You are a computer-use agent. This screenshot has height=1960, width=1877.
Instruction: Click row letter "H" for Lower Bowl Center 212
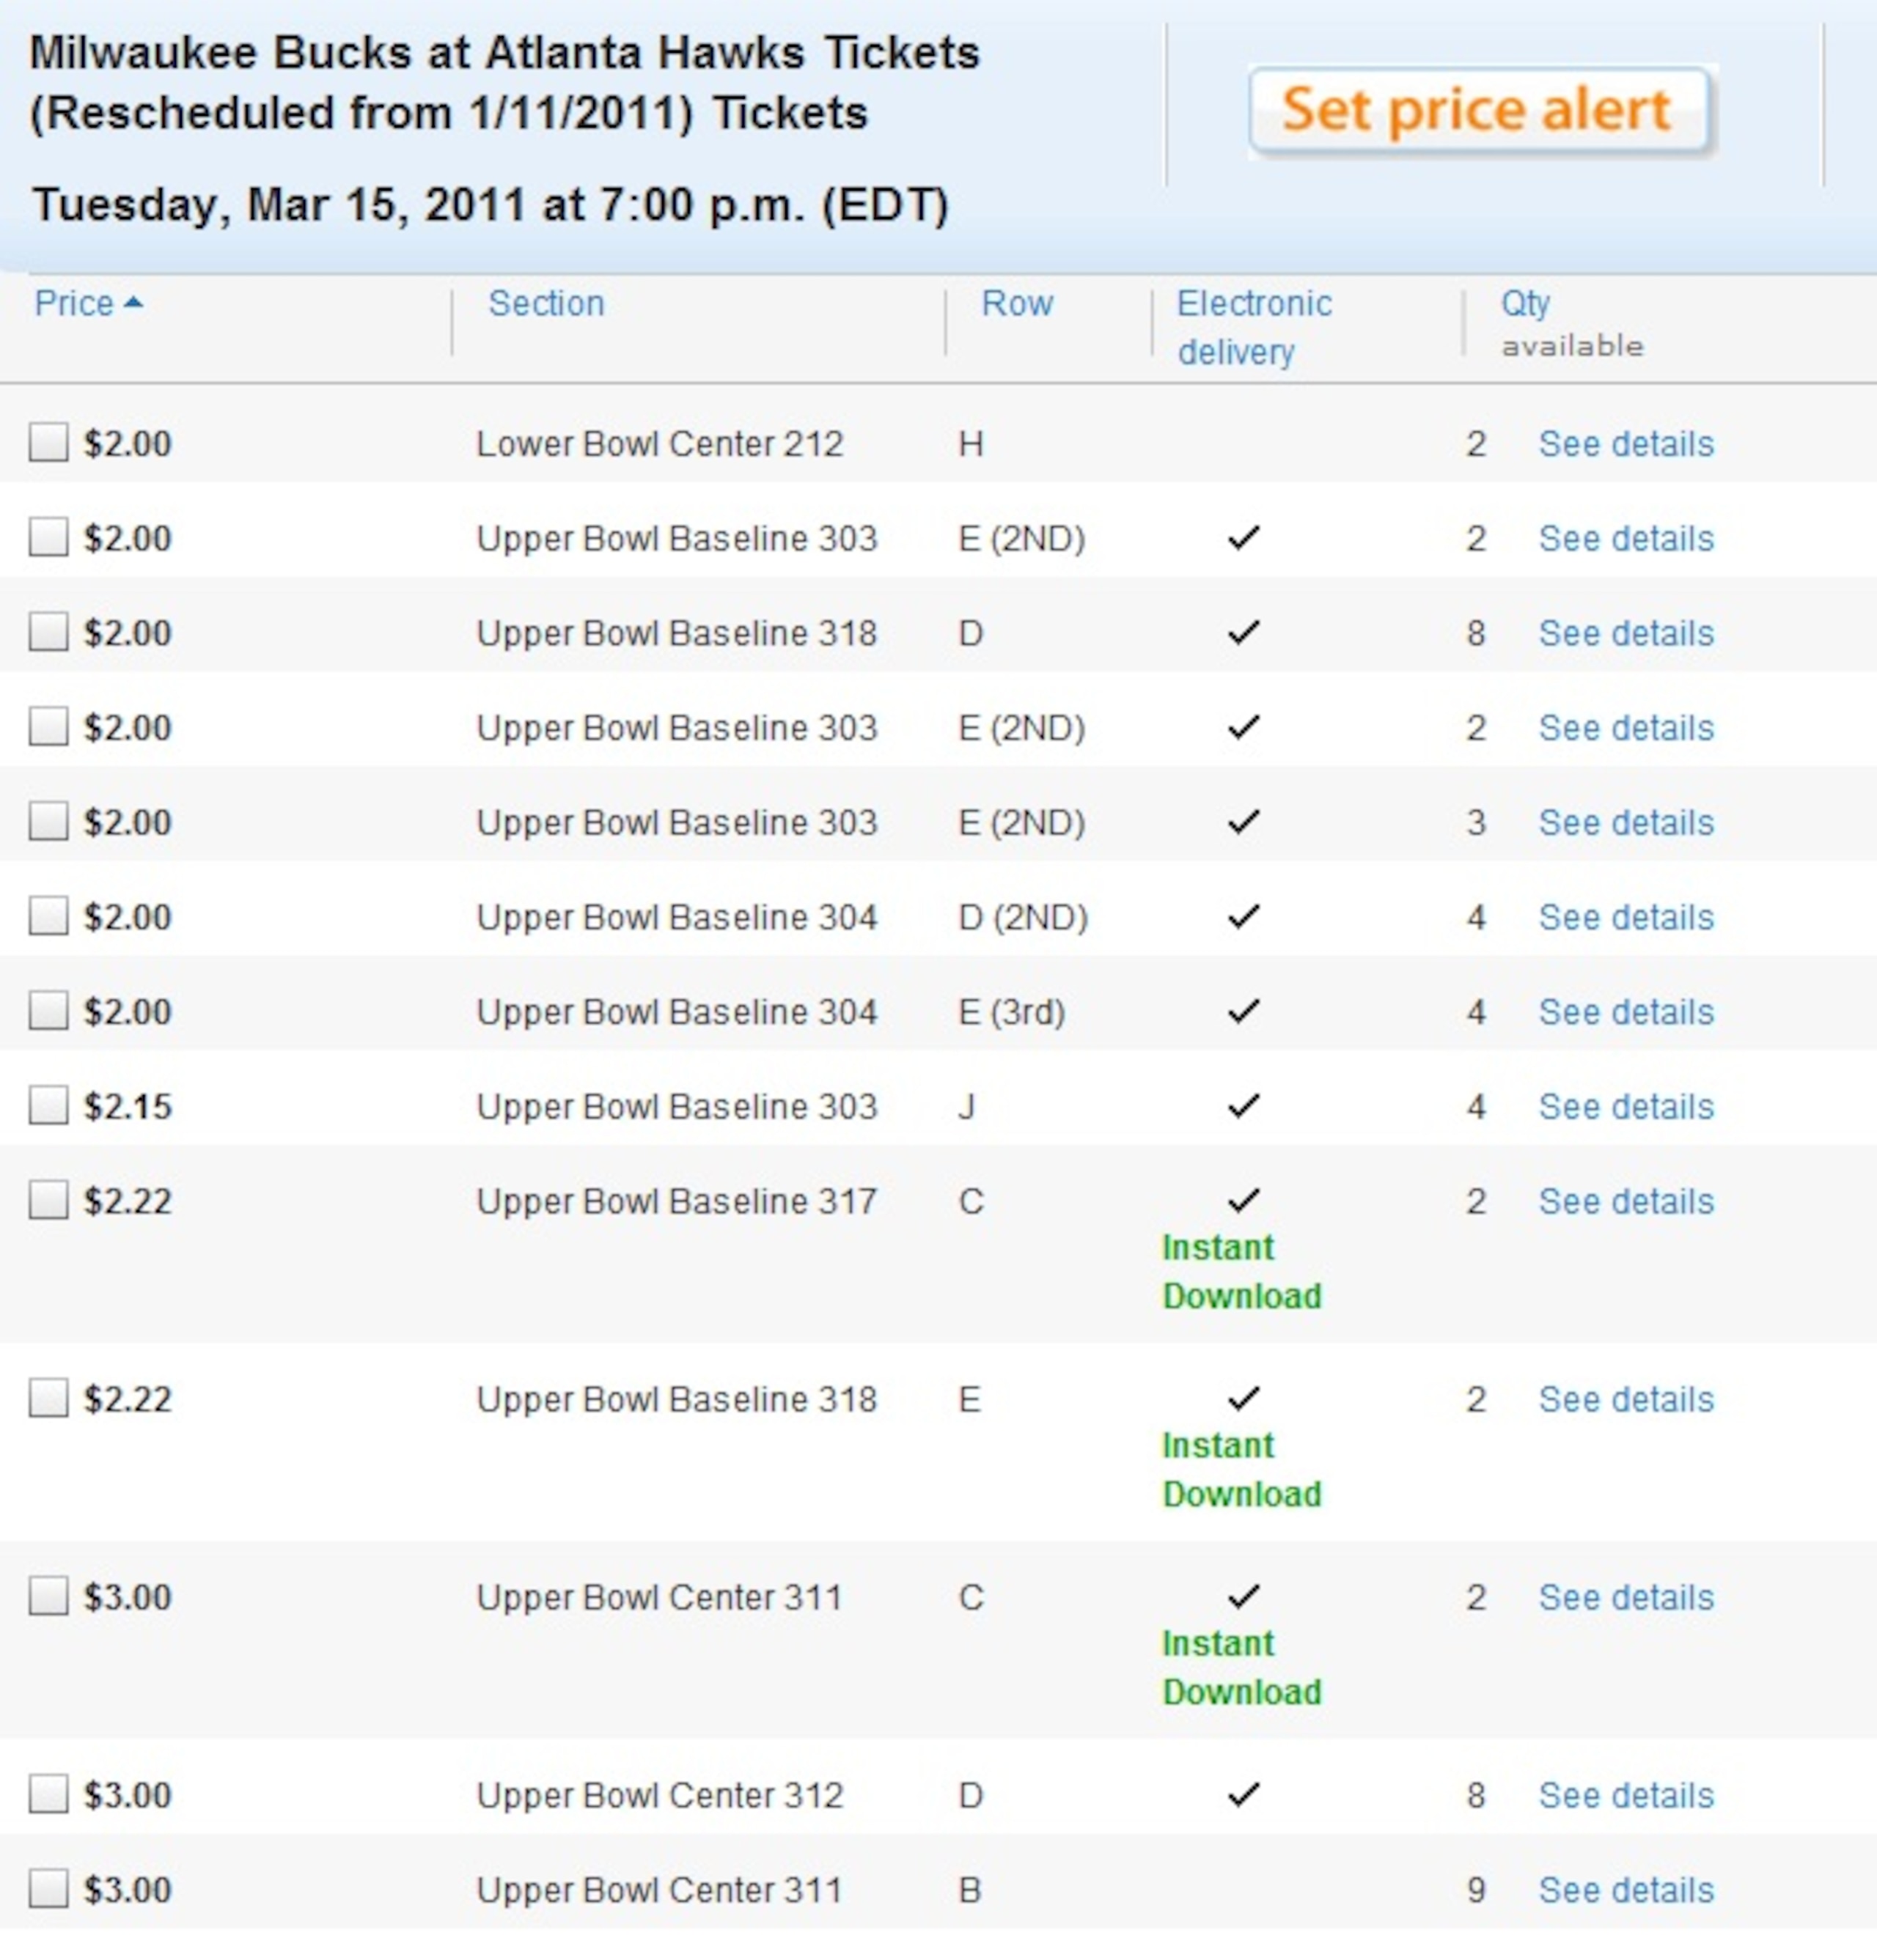tap(971, 444)
